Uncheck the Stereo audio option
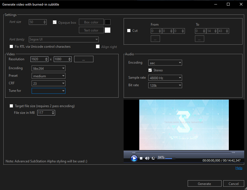The image size is (247, 190). tap(150, 70)
